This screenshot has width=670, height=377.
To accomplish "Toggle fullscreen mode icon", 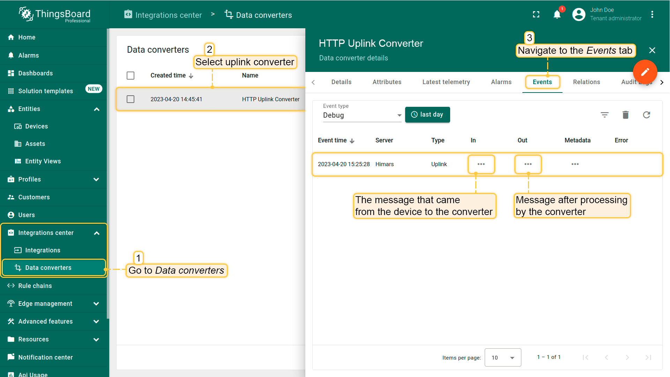I will pyautogui.click(x=536, y=15).
